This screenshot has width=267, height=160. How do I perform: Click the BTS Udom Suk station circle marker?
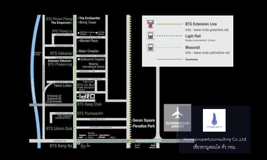pyautogui.click(x=74, y=129)
